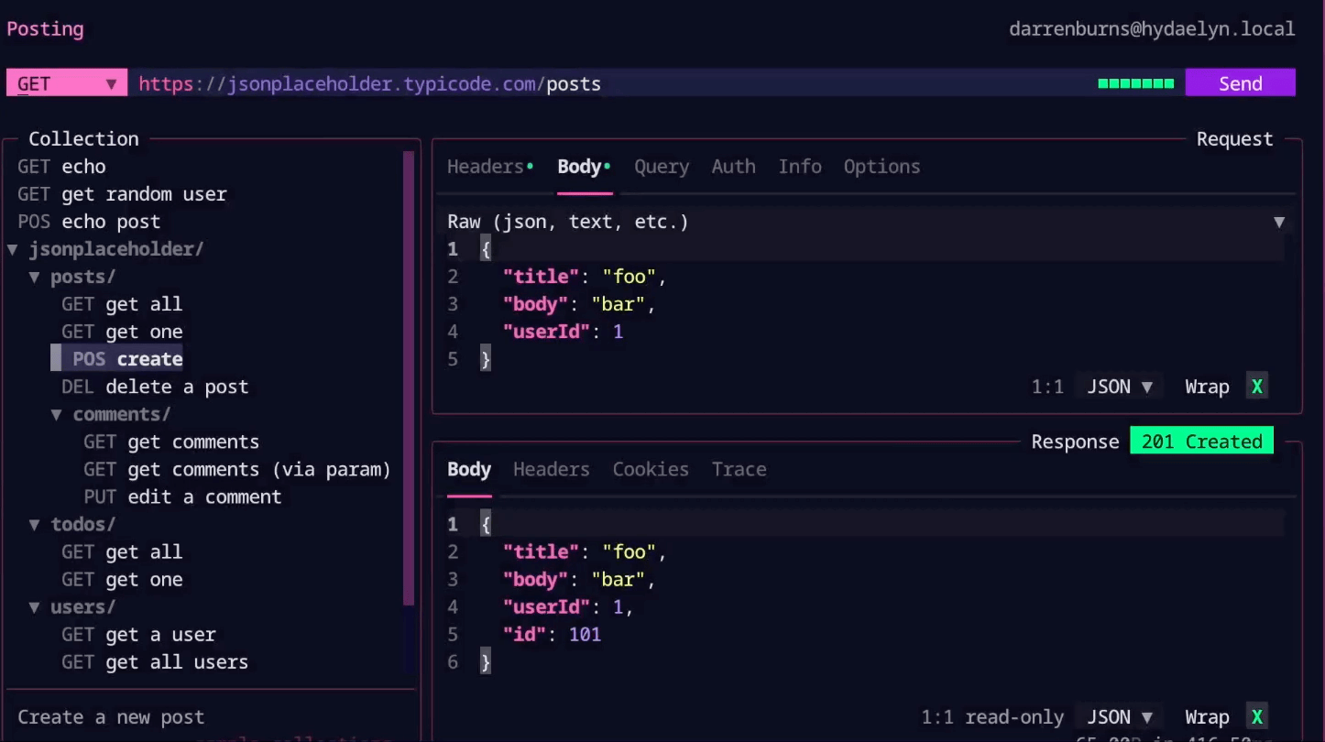The image size is (1325, 742).
Task: Switch to the request Headers tab
Action: click(485, 167)
